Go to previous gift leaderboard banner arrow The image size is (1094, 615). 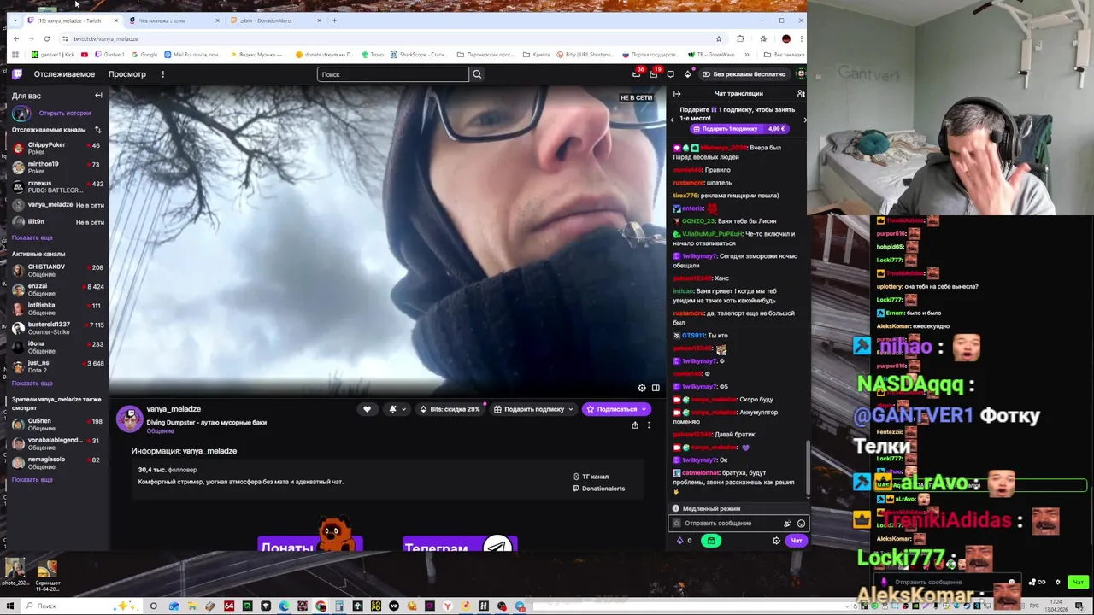[672, 120]
